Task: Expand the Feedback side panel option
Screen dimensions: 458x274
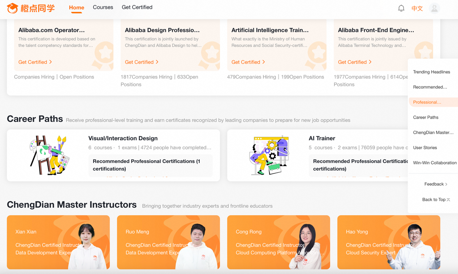Action: click(x=436, y=184)
